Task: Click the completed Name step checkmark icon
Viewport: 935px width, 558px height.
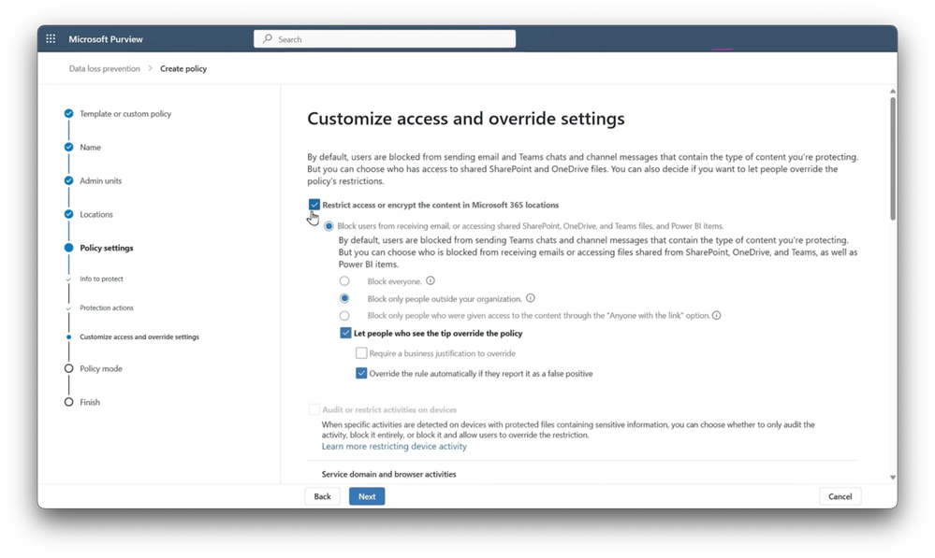Action: pyautogui.click(x=68, y=147)
